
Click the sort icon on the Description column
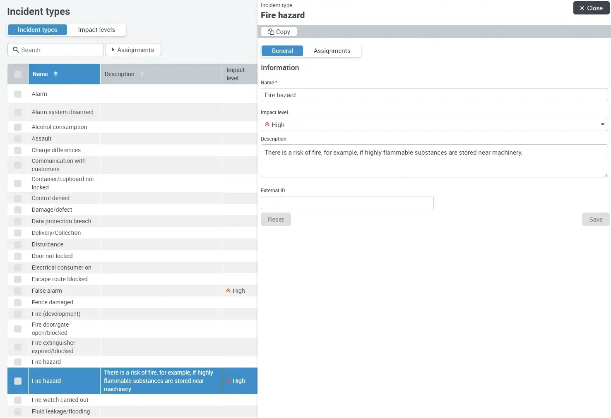[x=142, y=74]
